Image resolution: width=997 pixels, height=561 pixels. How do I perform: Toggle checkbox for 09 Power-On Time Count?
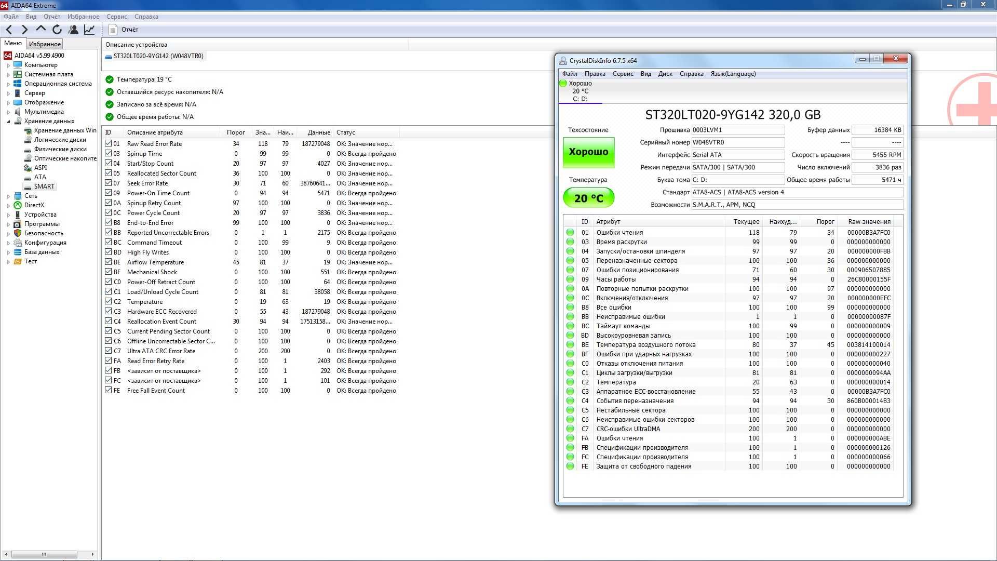pyautogui.click(x=108, y=193)
